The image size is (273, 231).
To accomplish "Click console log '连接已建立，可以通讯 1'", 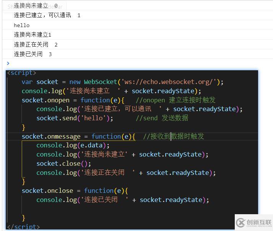I will pos(47,15).
